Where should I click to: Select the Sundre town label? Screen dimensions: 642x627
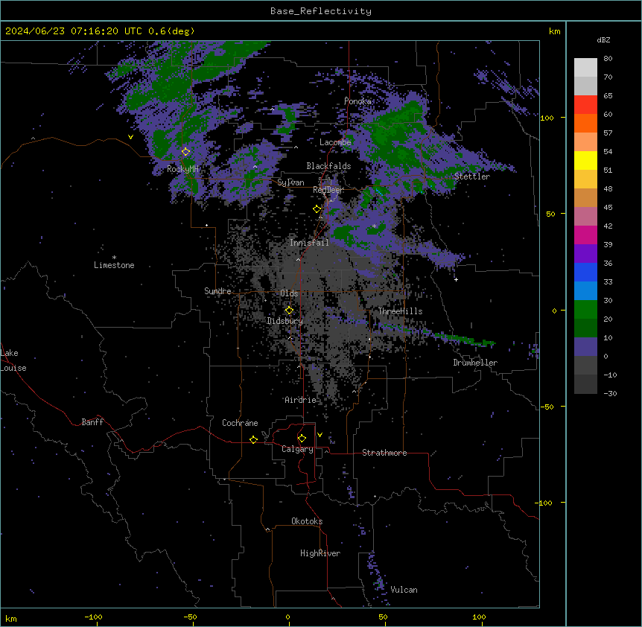click(x=217, y=291)
